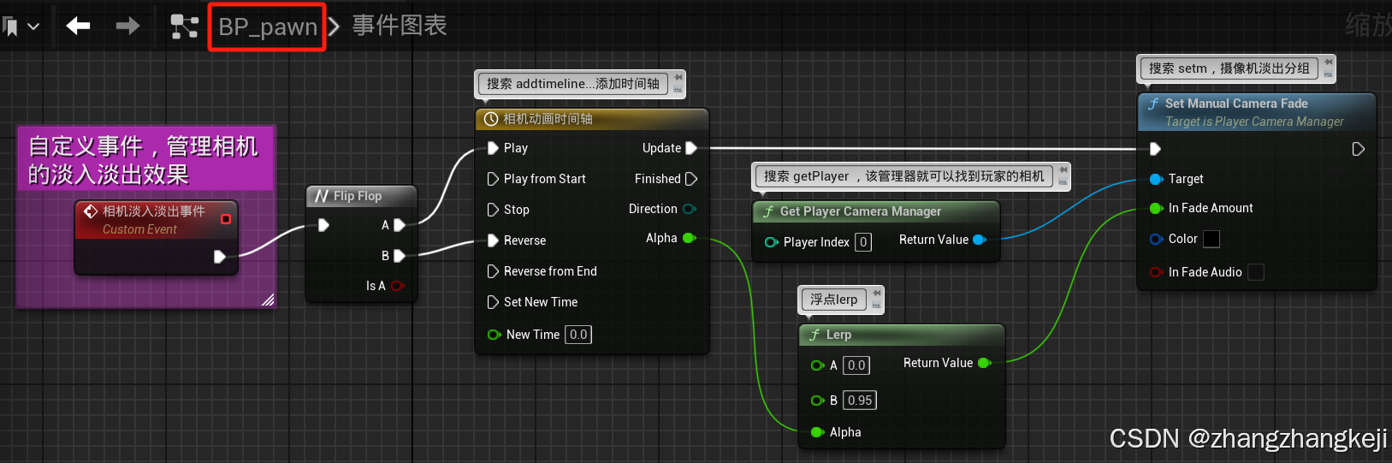Click the Play from Start pin
The height and width of the screenshot is (463, 1392).
point(493,179)
